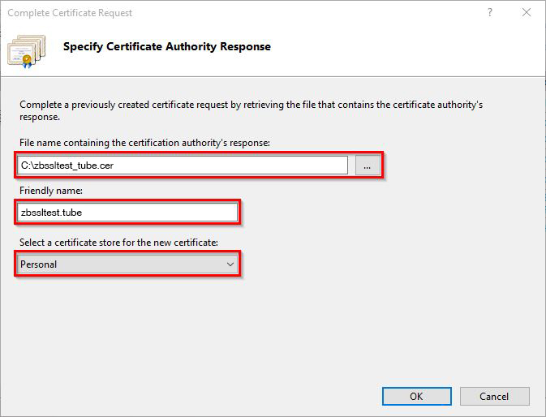The height and width of the screenshot is (417, 546).
Task: Close the Complete Certificate Request dialog
Action: (527, 13)
